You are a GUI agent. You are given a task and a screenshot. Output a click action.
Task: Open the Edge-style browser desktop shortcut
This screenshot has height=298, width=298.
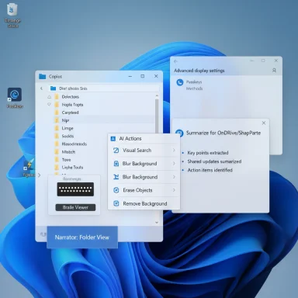pos(15,95)
